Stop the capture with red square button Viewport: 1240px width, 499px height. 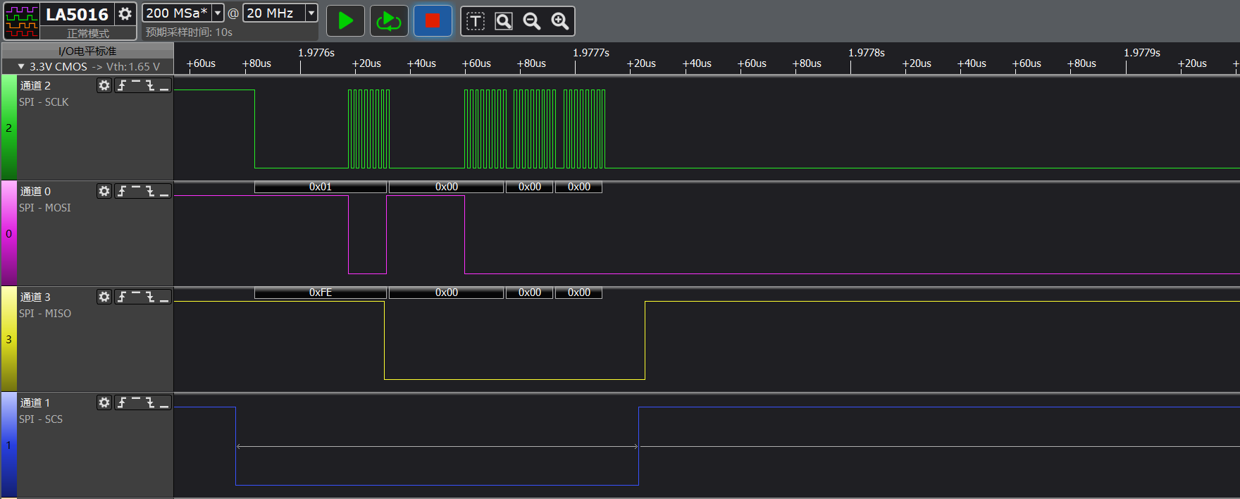coord(433,21)
